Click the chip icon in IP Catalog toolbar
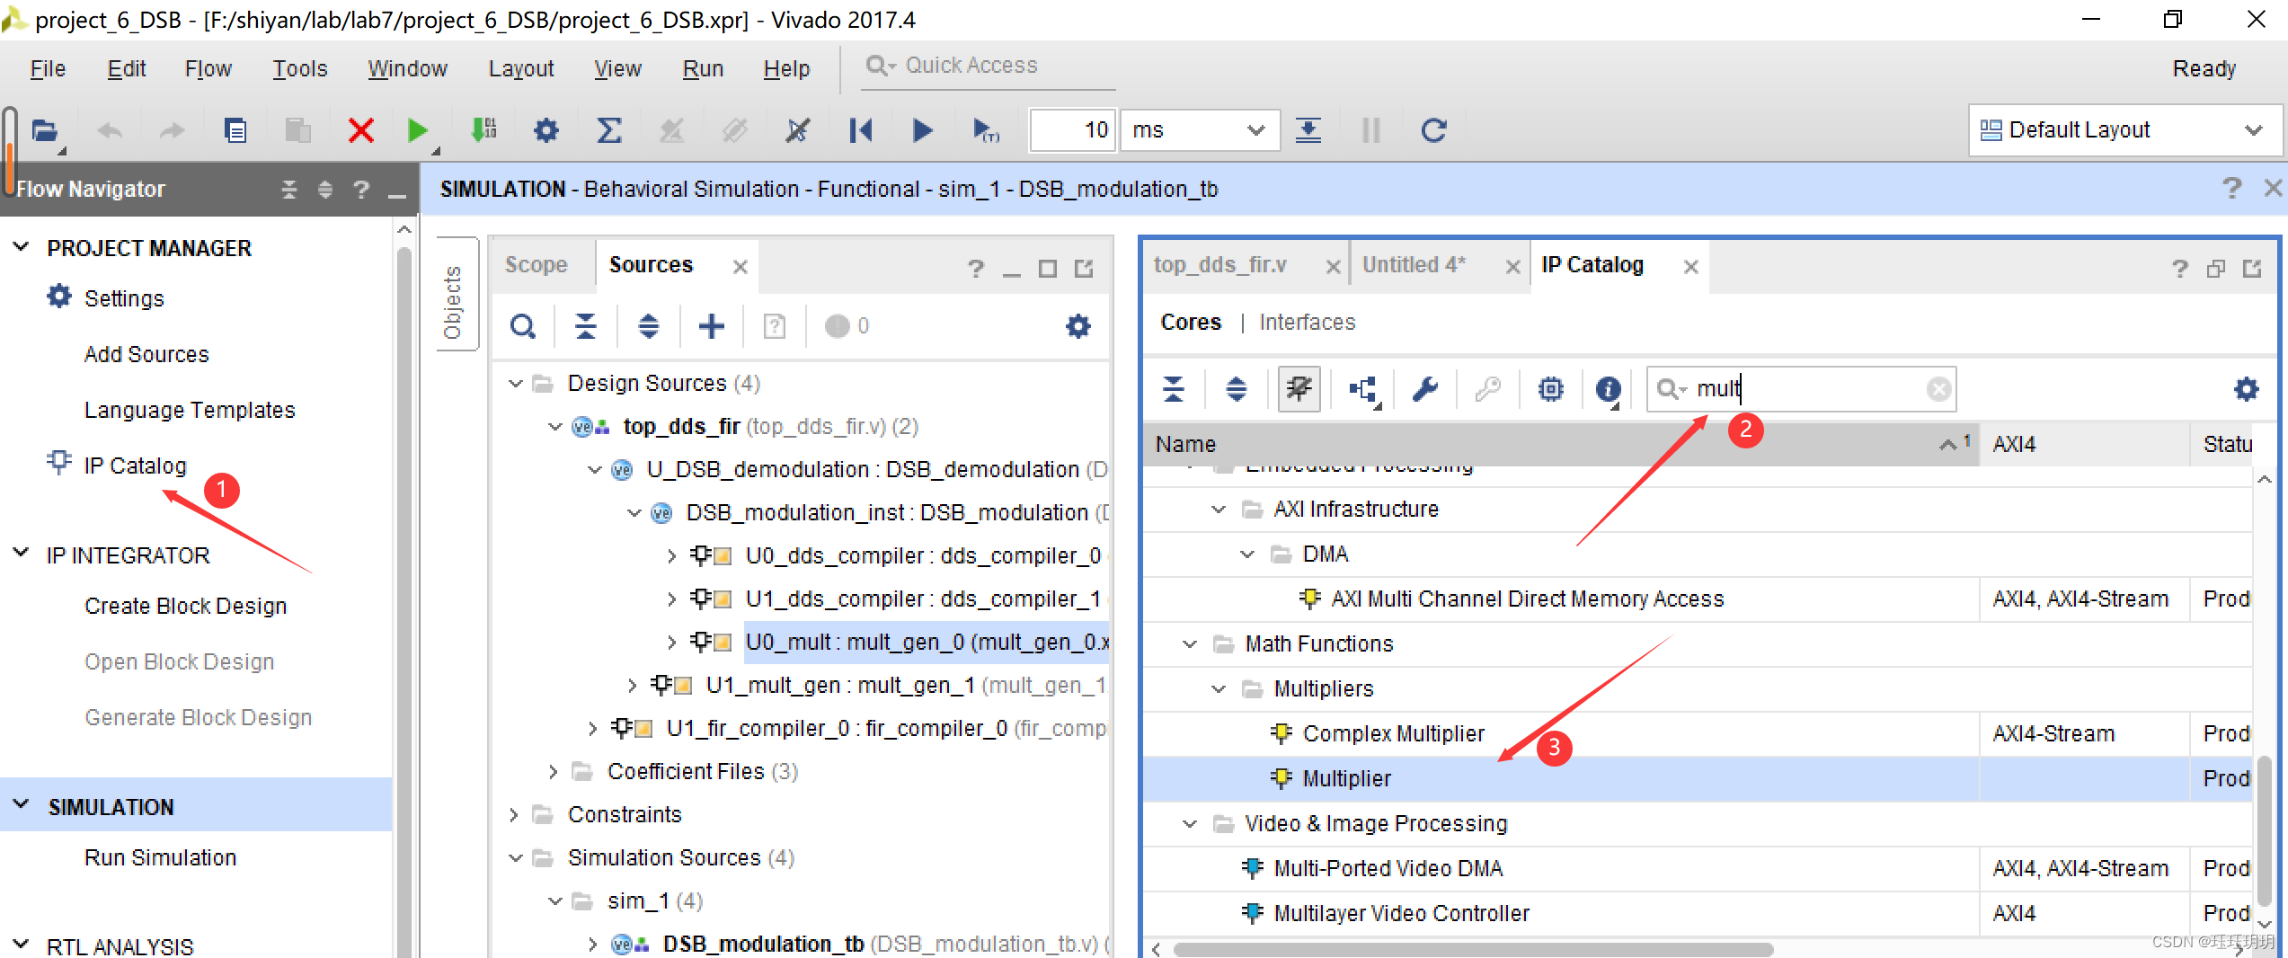Viewport: 2288px width, 958px height. pyautogui.click(x=1551, y=389)
